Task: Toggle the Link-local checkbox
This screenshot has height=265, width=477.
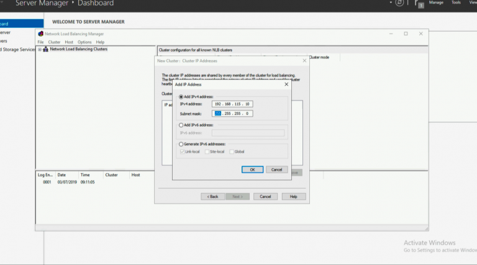Action: tap(182, 151)
